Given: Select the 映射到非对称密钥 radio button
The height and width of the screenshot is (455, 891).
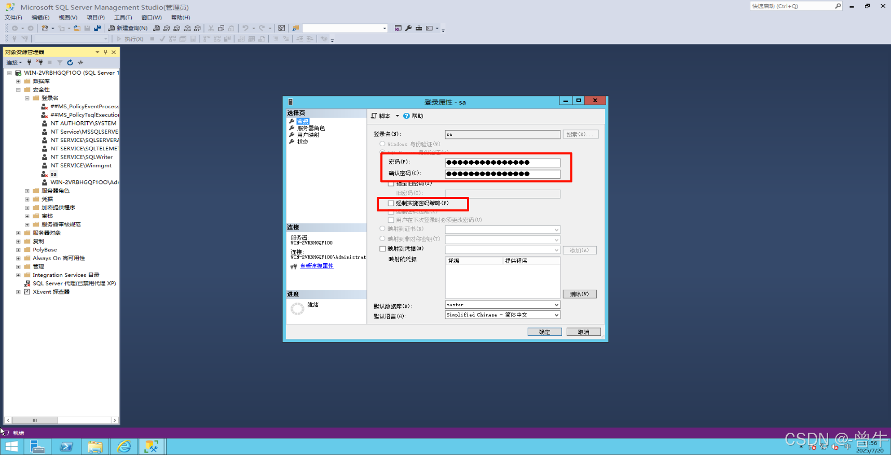Looking at the screenshot, I should (x=382, y=239).
